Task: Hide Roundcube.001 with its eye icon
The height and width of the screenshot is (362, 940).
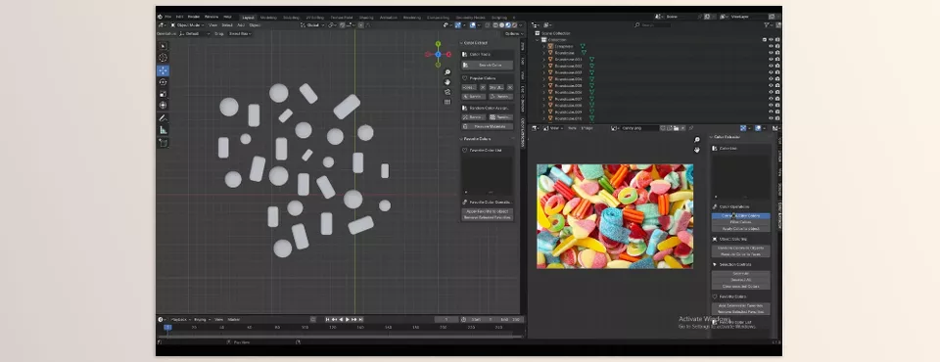Action: click(x=771, y=60)
